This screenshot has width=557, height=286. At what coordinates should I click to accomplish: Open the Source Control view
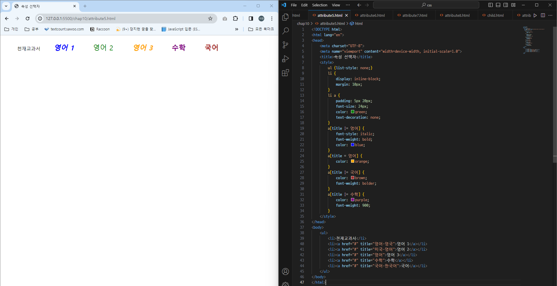coord(285,45)
